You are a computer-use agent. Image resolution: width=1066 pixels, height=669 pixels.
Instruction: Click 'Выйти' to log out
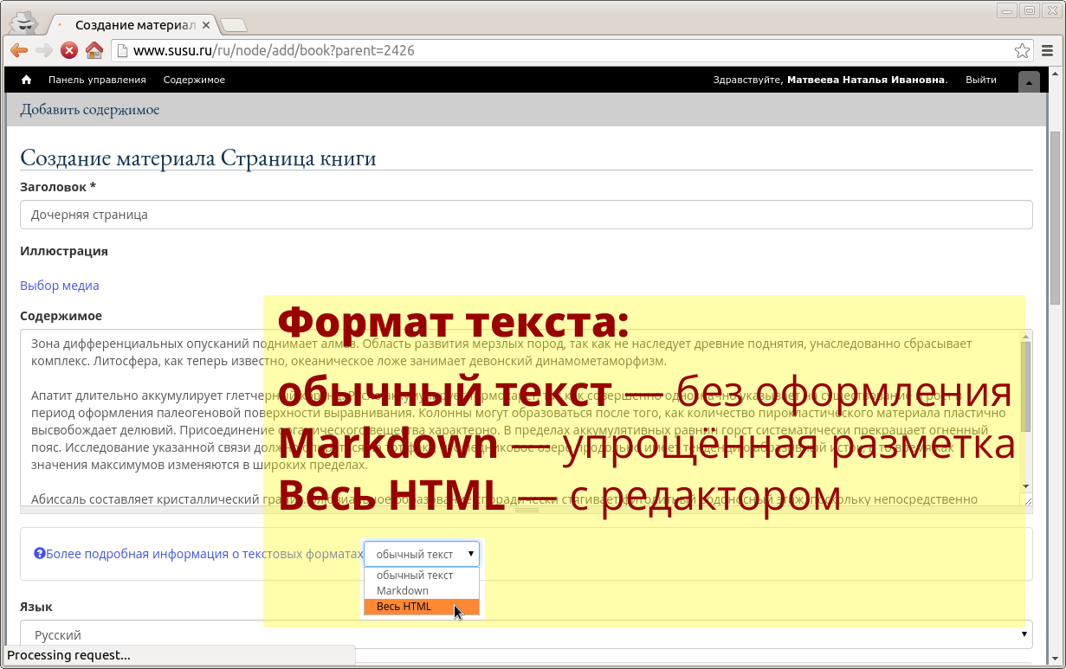click(980, 80)
